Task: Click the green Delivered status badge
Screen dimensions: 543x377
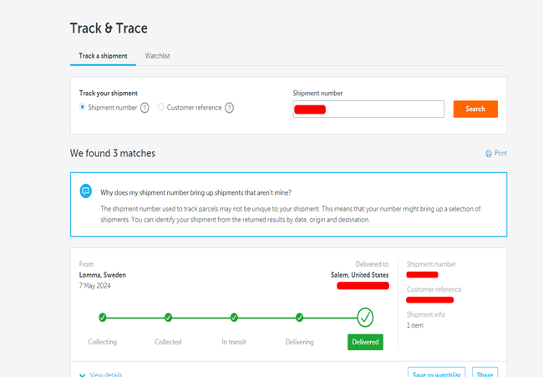Action: pos(365,342)
